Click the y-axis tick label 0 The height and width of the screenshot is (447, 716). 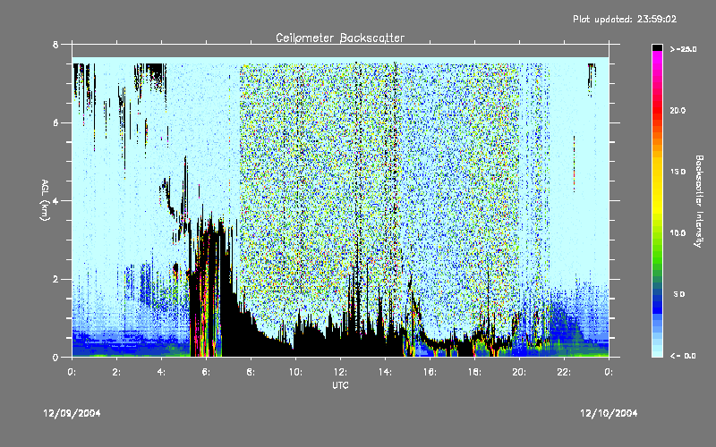click(x=55, y=357)
